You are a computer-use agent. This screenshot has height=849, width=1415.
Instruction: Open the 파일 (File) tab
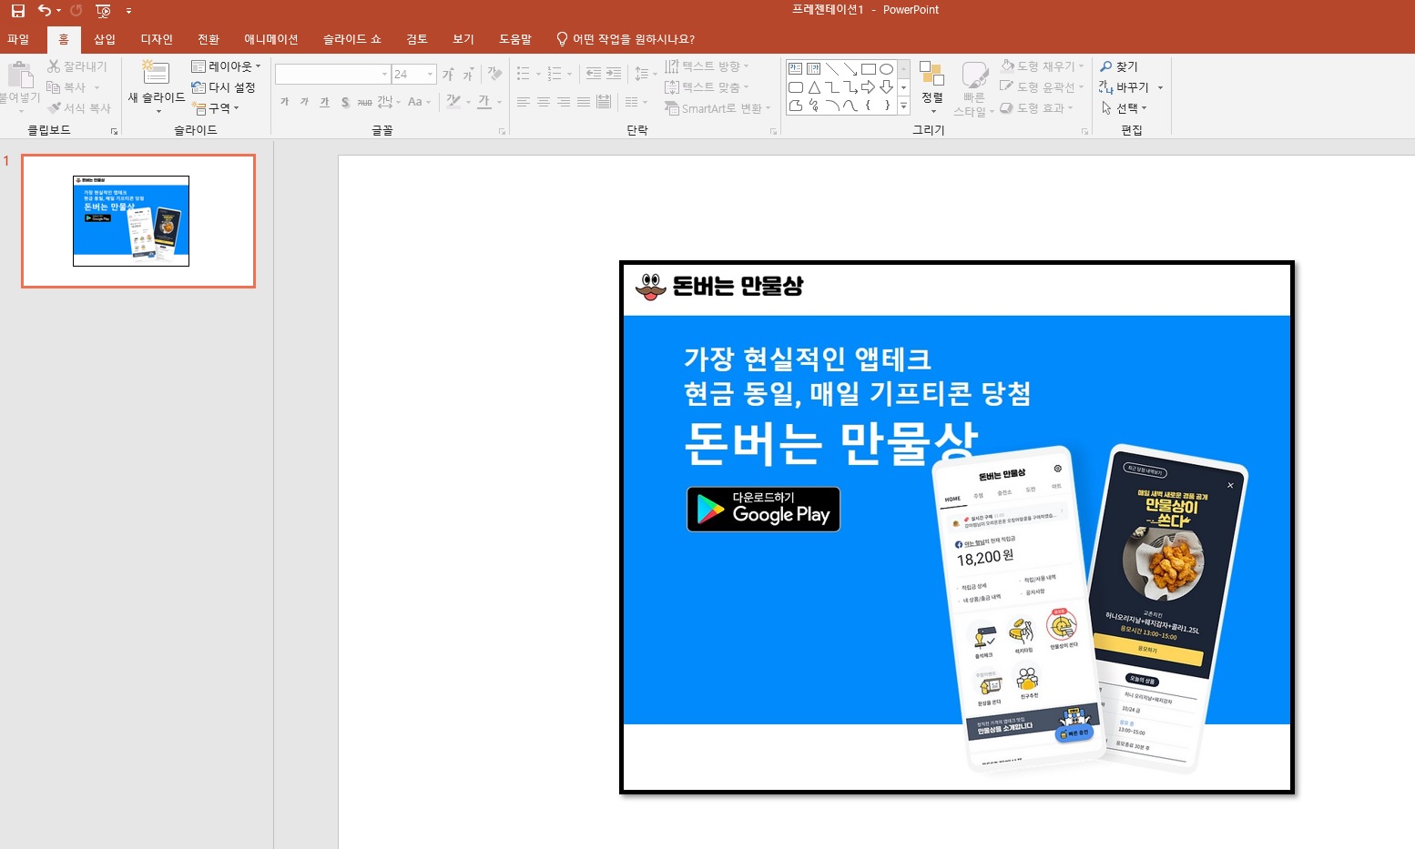click(x=18, y=39)
